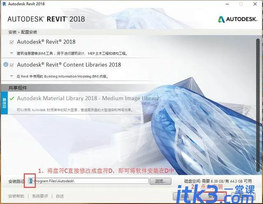Expand the Autodesk Revit 2018 details arrow

pyautogui.click(x=12, y=53)
